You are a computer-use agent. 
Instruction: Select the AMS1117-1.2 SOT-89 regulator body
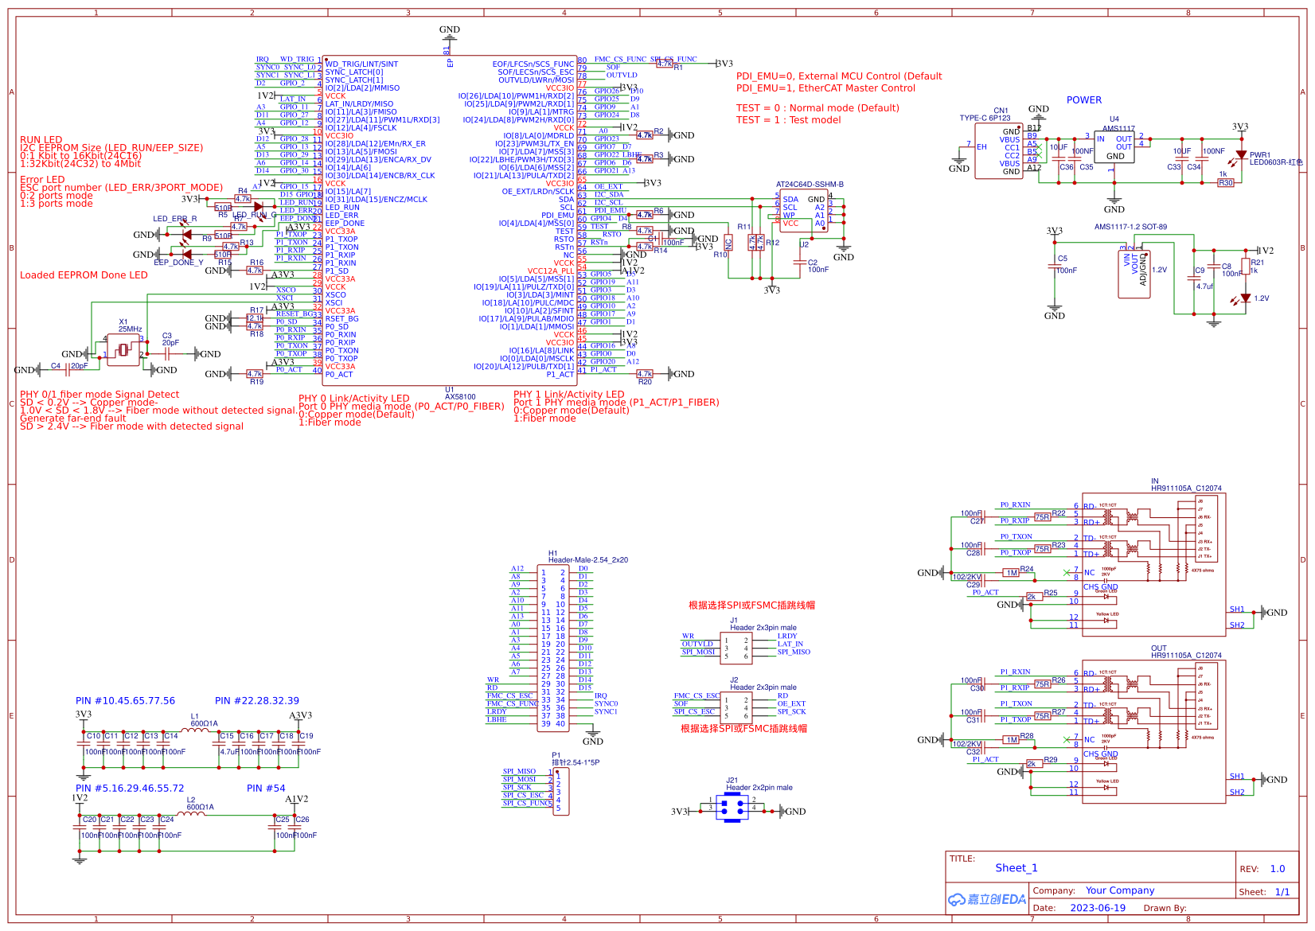[x=1134, y=274]
